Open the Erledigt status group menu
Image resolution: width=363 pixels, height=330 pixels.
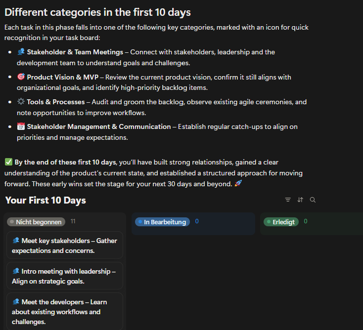(x=281, y=222)
